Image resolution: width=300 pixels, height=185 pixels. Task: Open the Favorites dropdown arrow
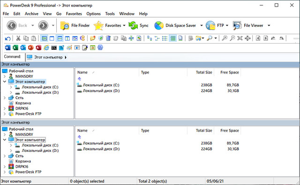(x=124, y=25)
